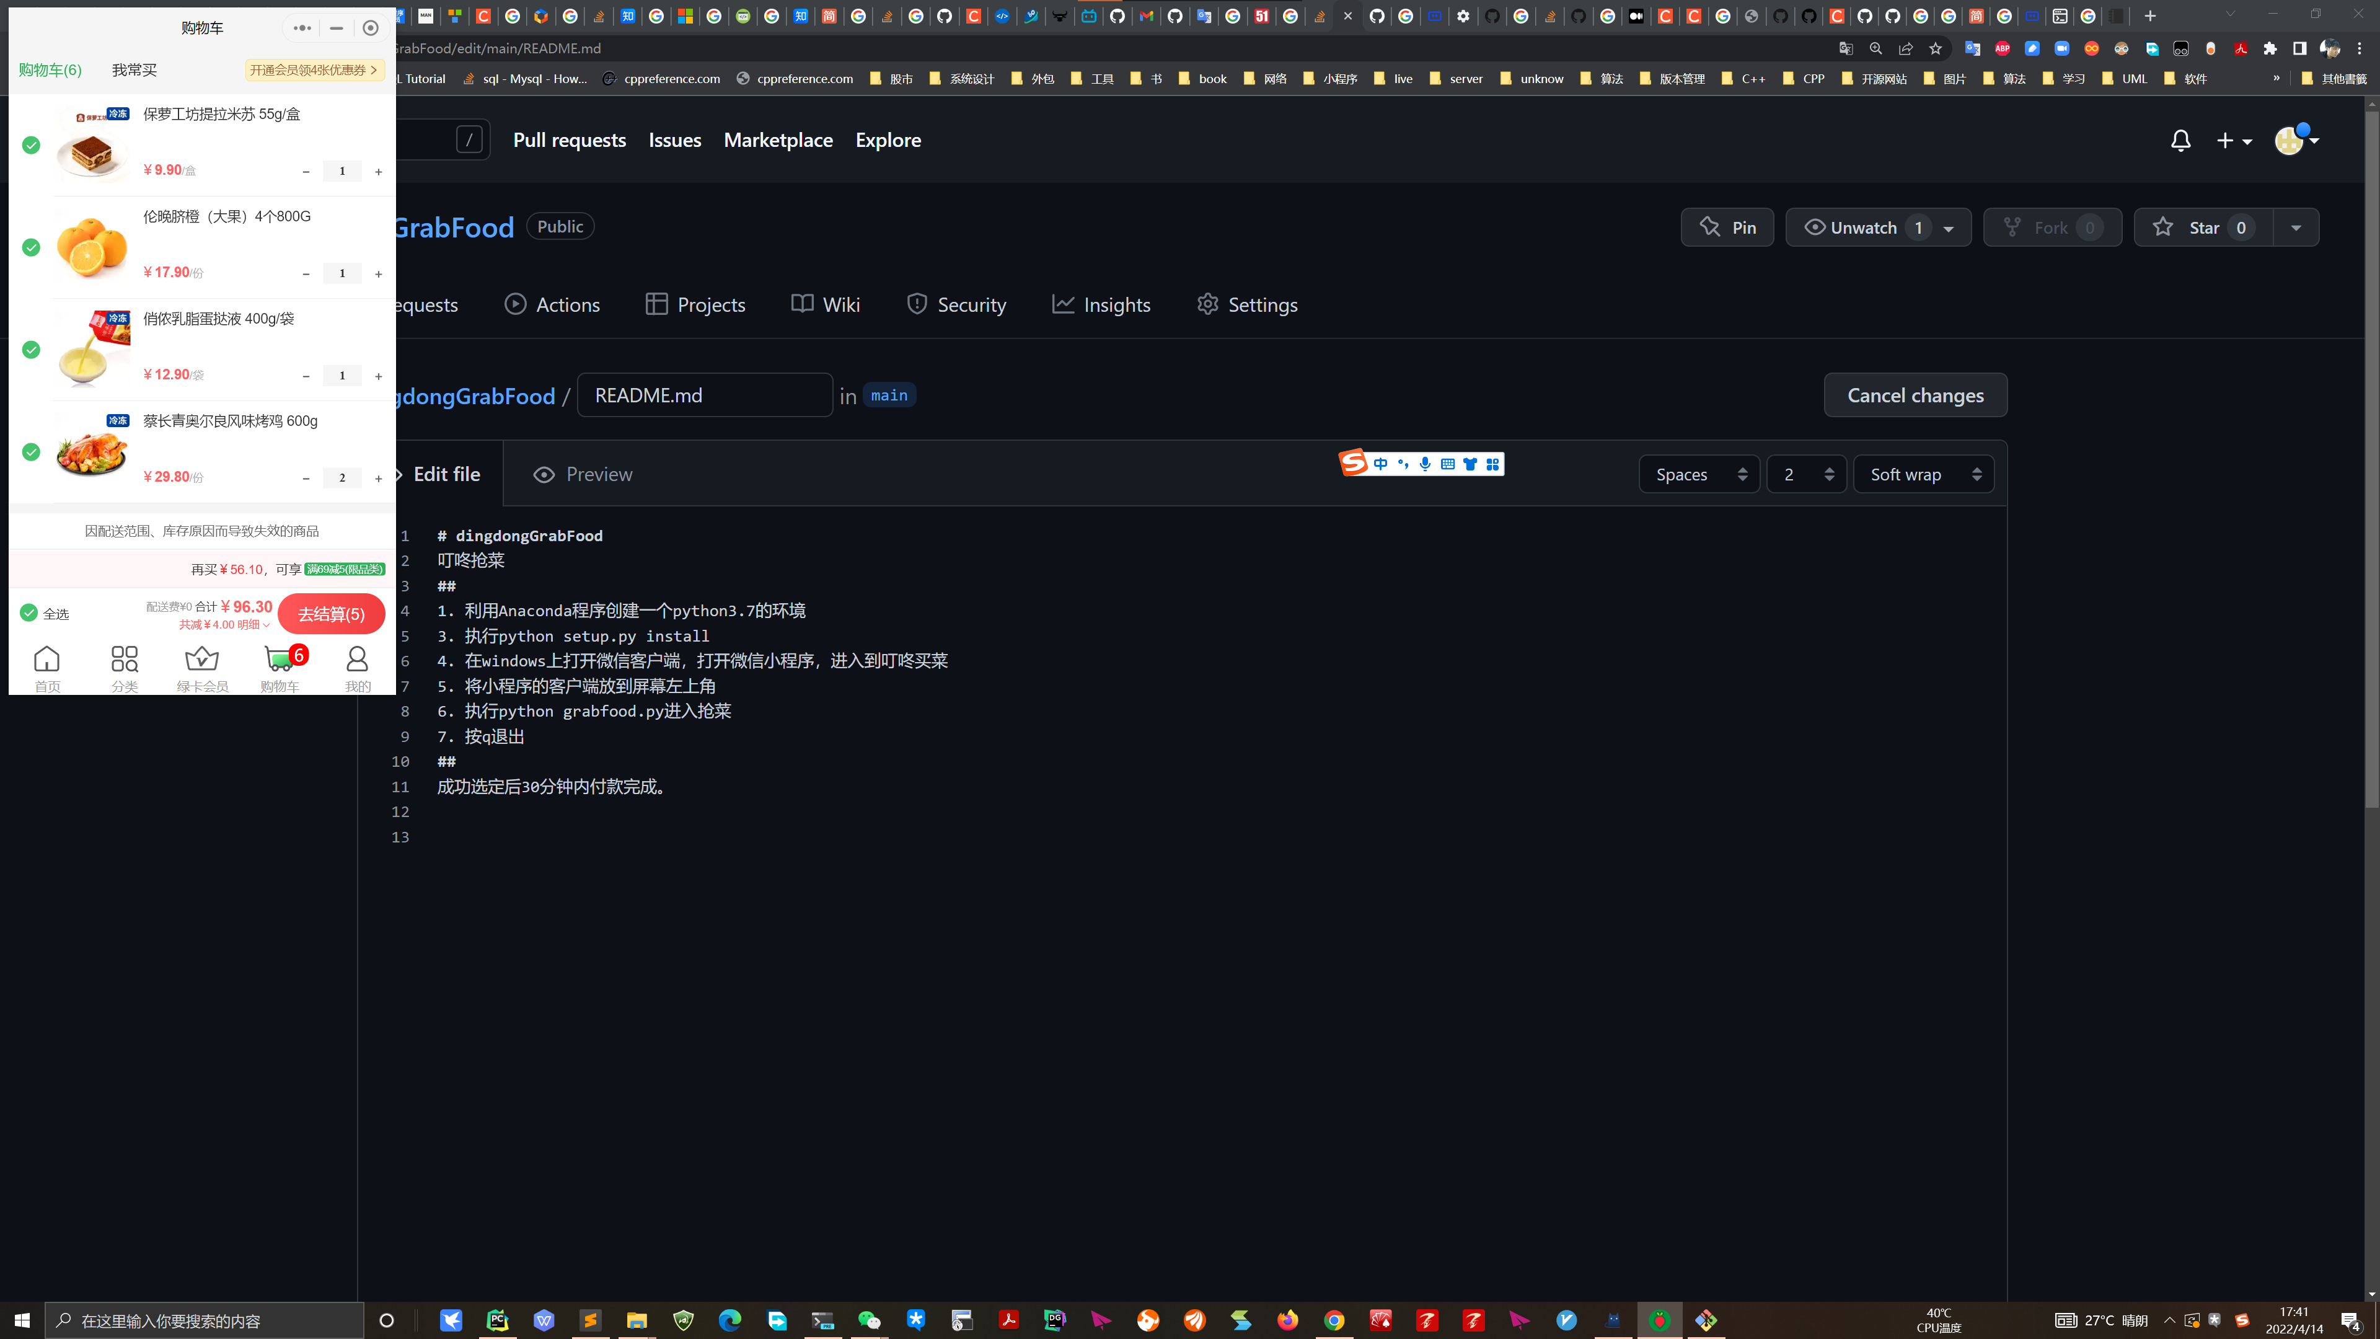Screen dimensions: 2380x1339
Task: Open 购物车 cart icon in bottom nav
Action: 280,668
